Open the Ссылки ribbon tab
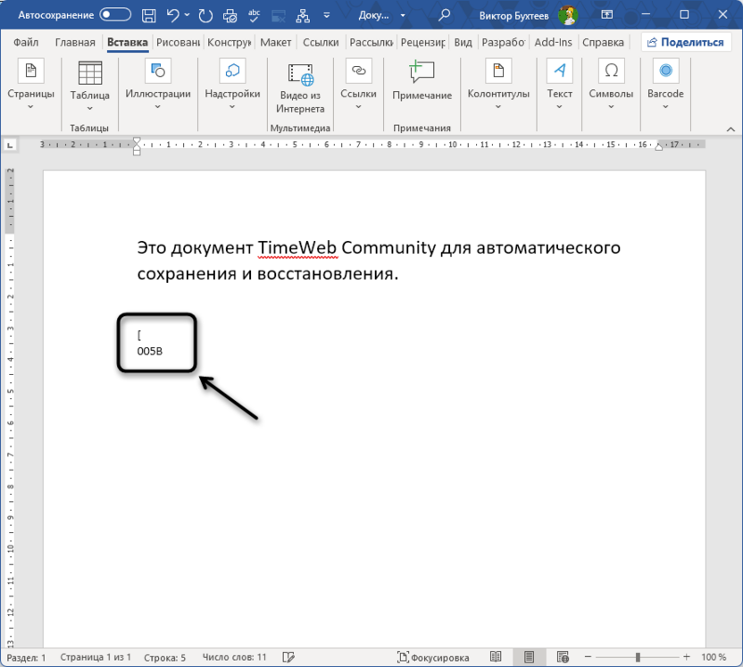Viewport: 743px width, 667px height. (321, 42)
